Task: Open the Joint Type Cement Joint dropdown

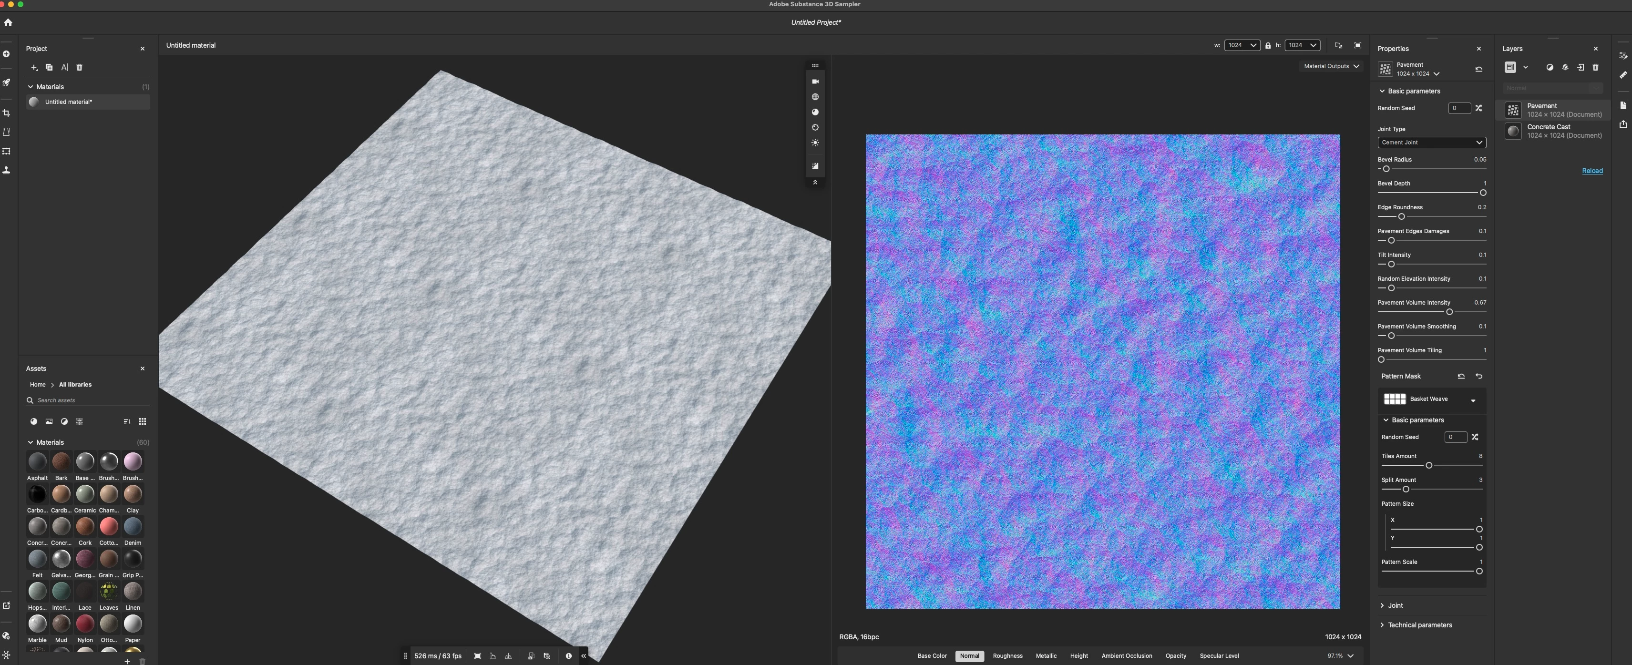Action: [1431, 143]
